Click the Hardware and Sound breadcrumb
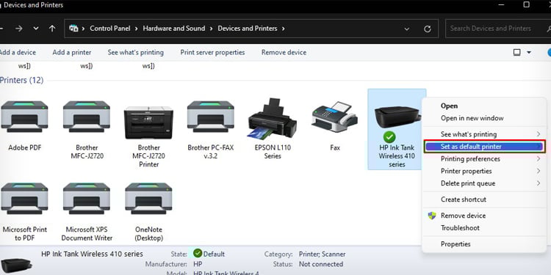Screen dimensions: 551x275 pos(174,29)
